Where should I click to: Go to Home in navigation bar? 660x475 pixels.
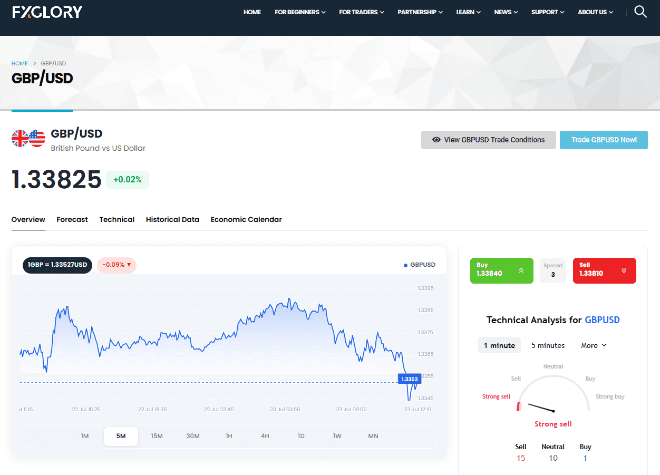click(x=252, y=12)
